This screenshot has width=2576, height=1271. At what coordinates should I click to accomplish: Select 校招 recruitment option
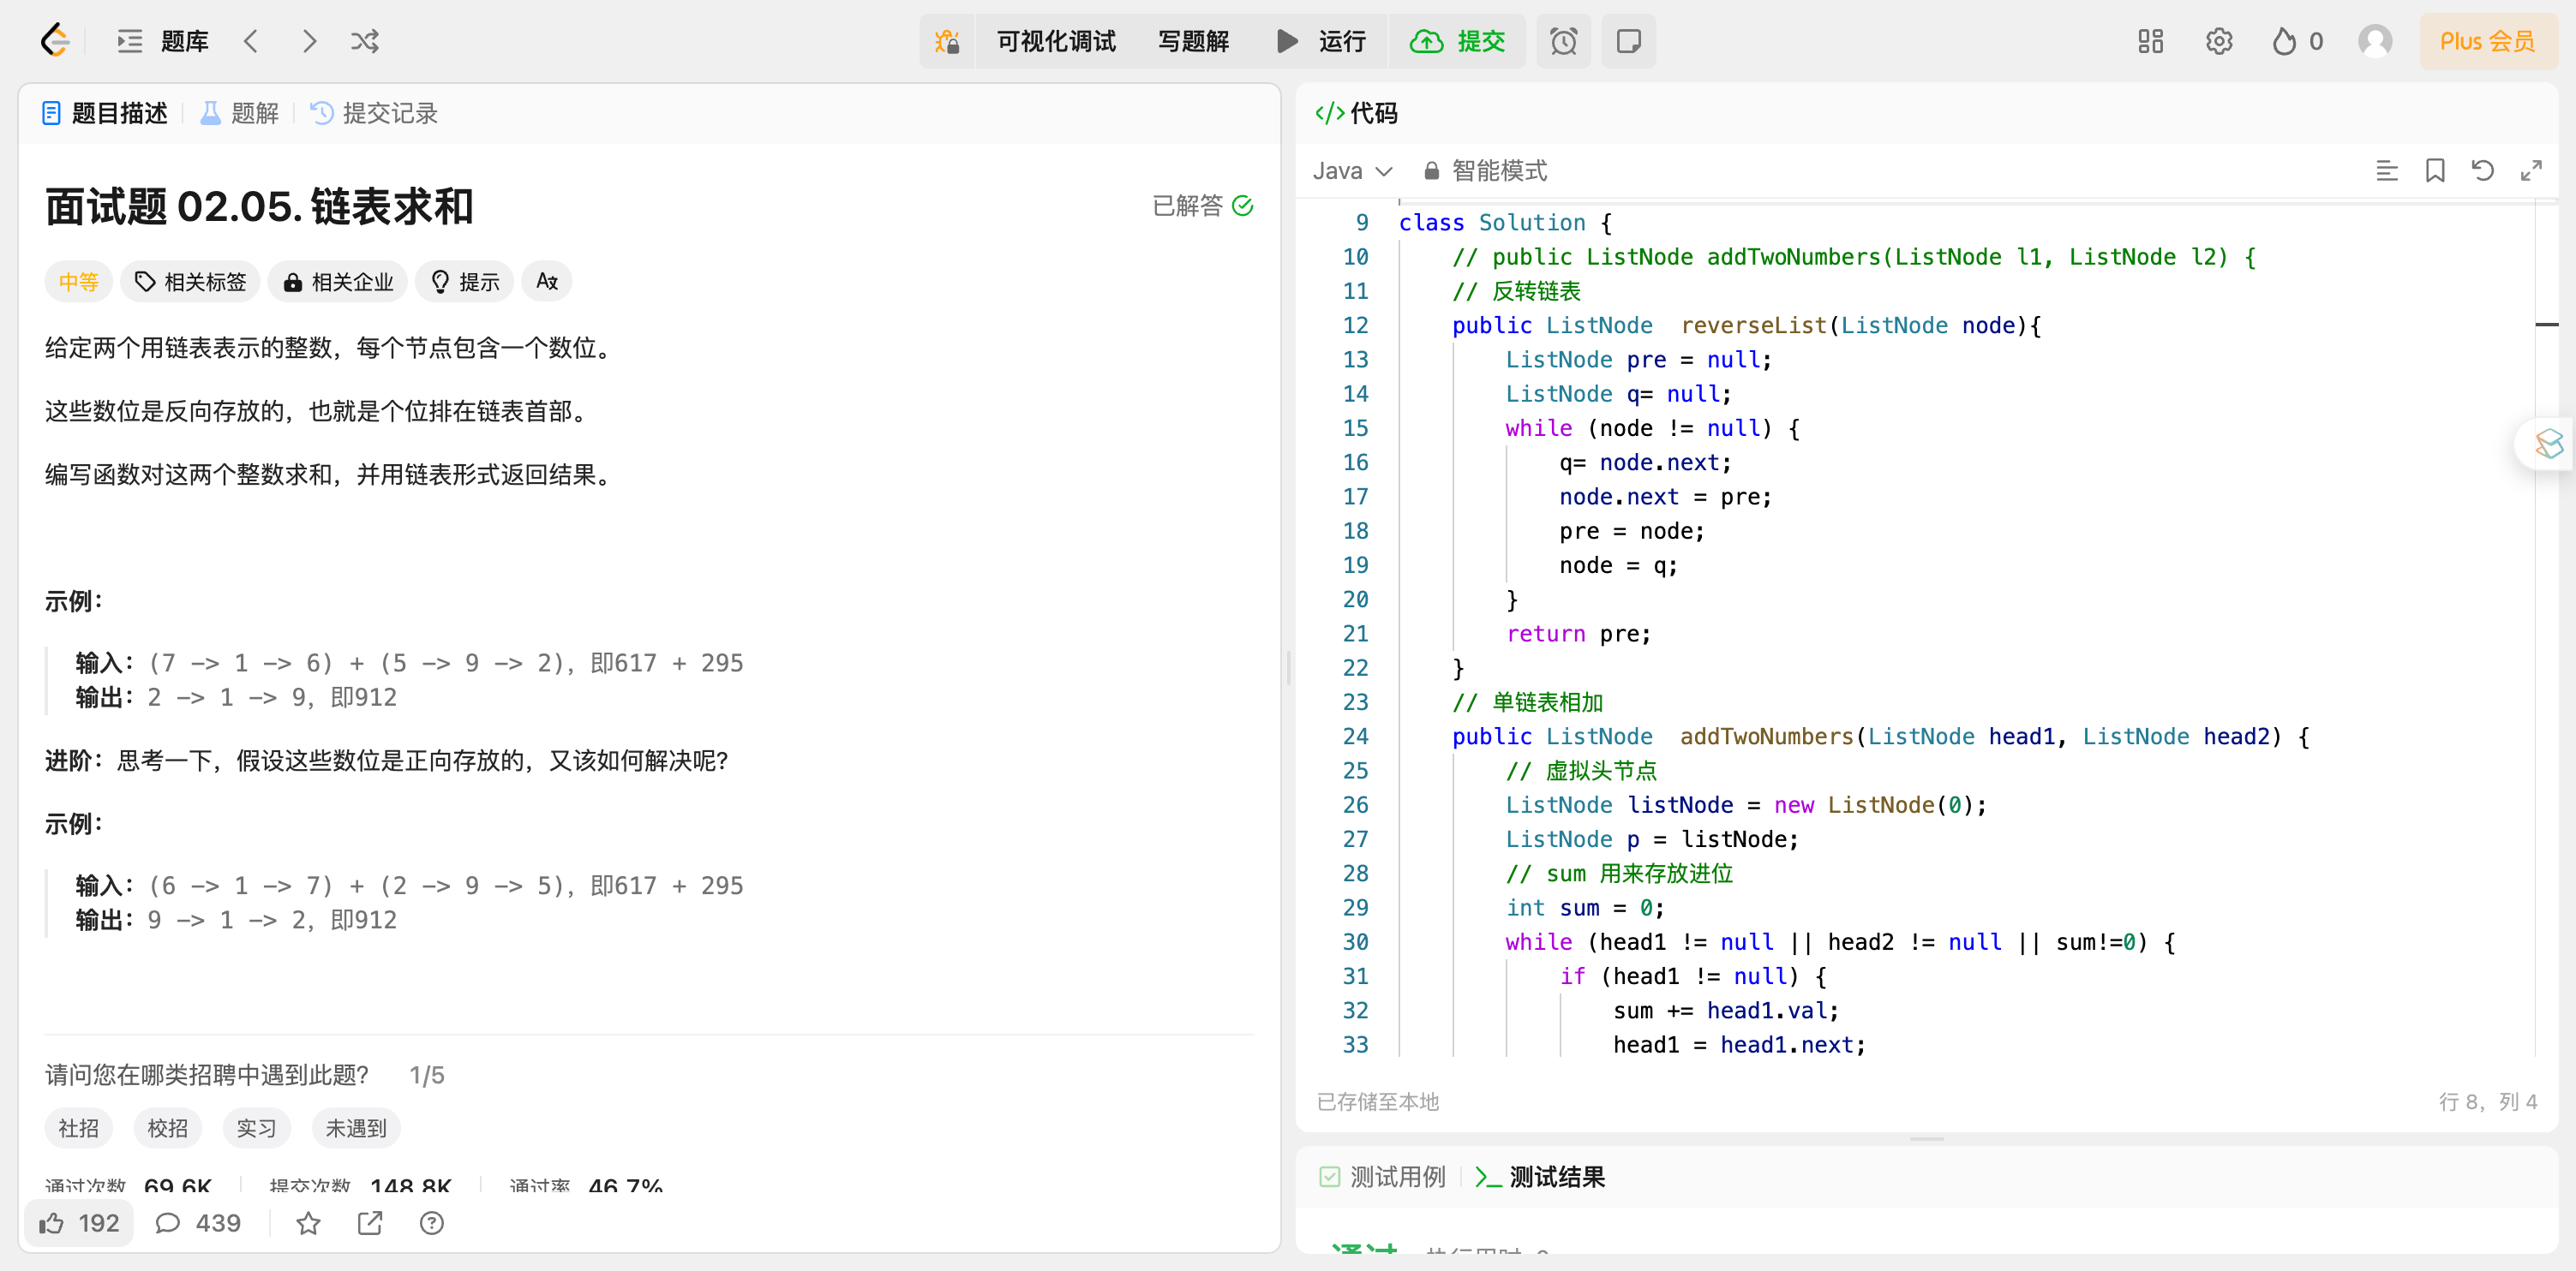[x=168, y=1127]
